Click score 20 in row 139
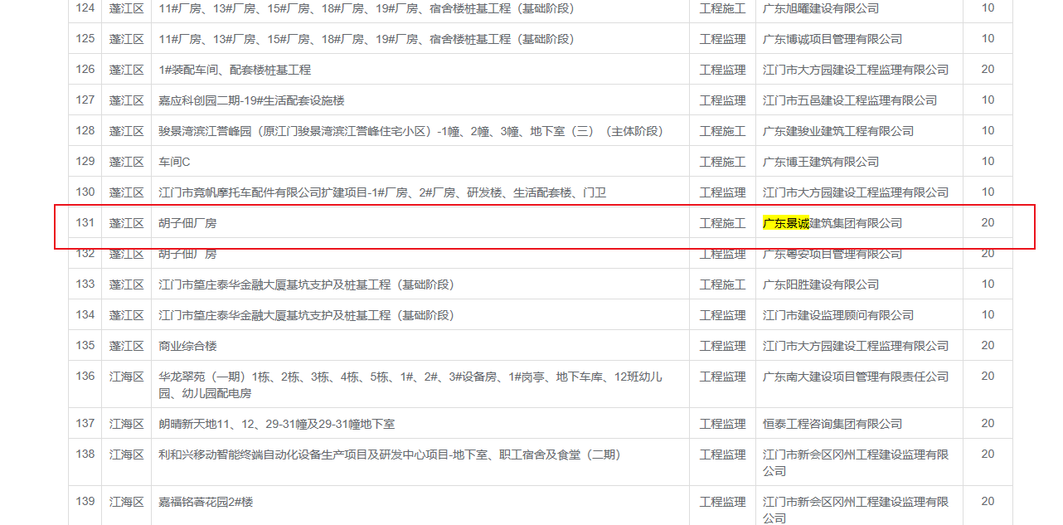The image size is (1063, 525). pyautogui.click(x=988, y=502)
